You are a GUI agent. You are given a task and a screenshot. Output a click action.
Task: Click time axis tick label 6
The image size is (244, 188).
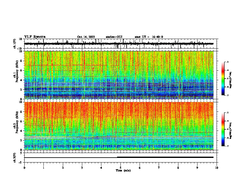click(x=140, y=168)
